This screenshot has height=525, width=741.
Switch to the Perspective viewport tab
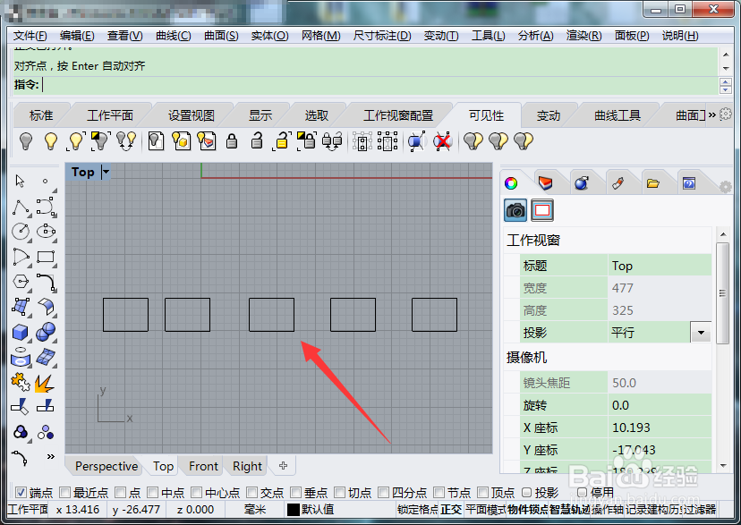[x=106, y=467]
